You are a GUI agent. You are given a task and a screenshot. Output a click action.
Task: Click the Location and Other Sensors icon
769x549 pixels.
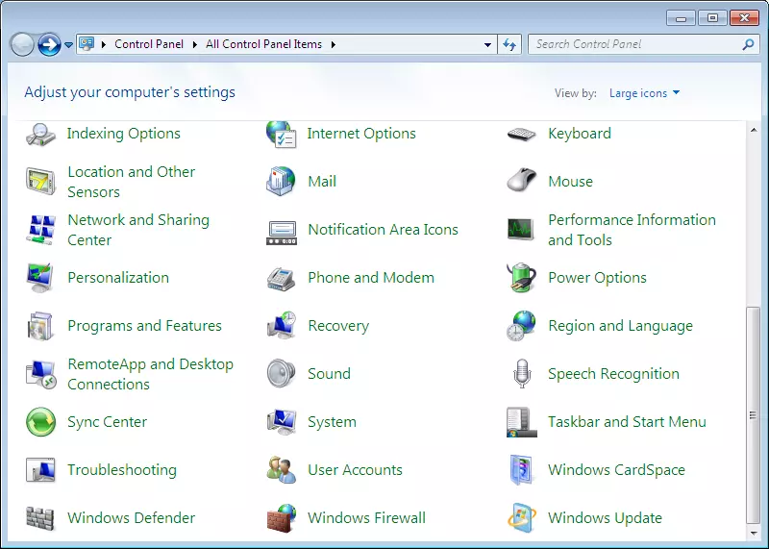point(40,182)
